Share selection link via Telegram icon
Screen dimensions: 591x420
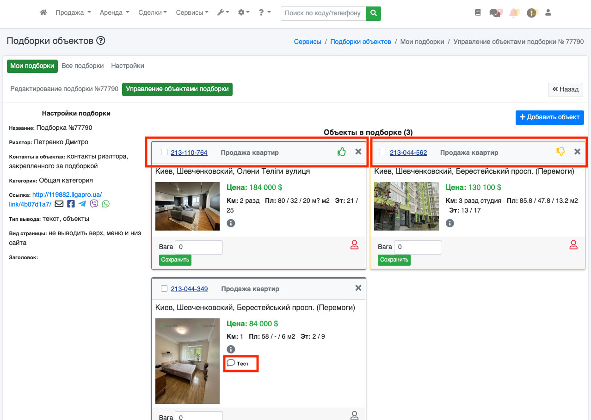click(x=82, y=204)
